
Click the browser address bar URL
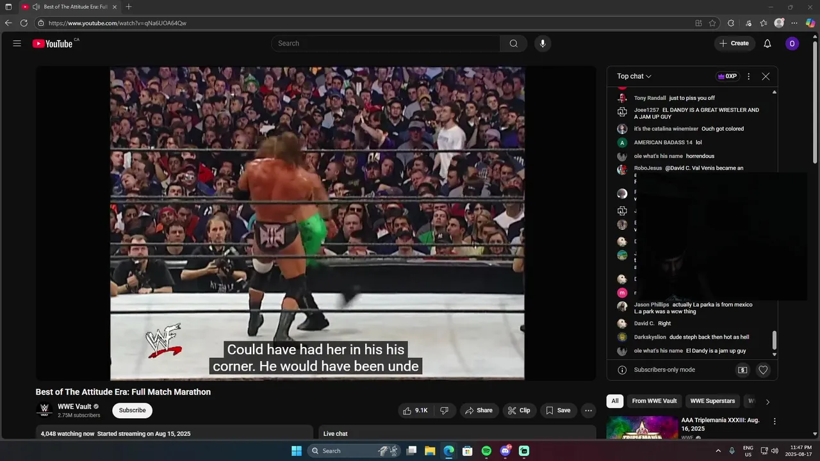[117, 23]
